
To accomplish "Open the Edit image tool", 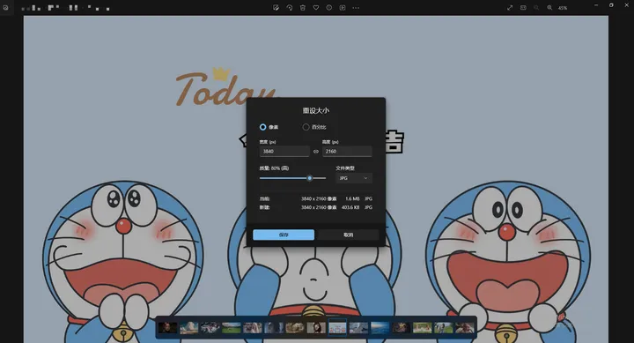I will [x=276, y=8].
